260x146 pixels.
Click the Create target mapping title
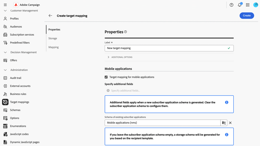pos(72,16)
